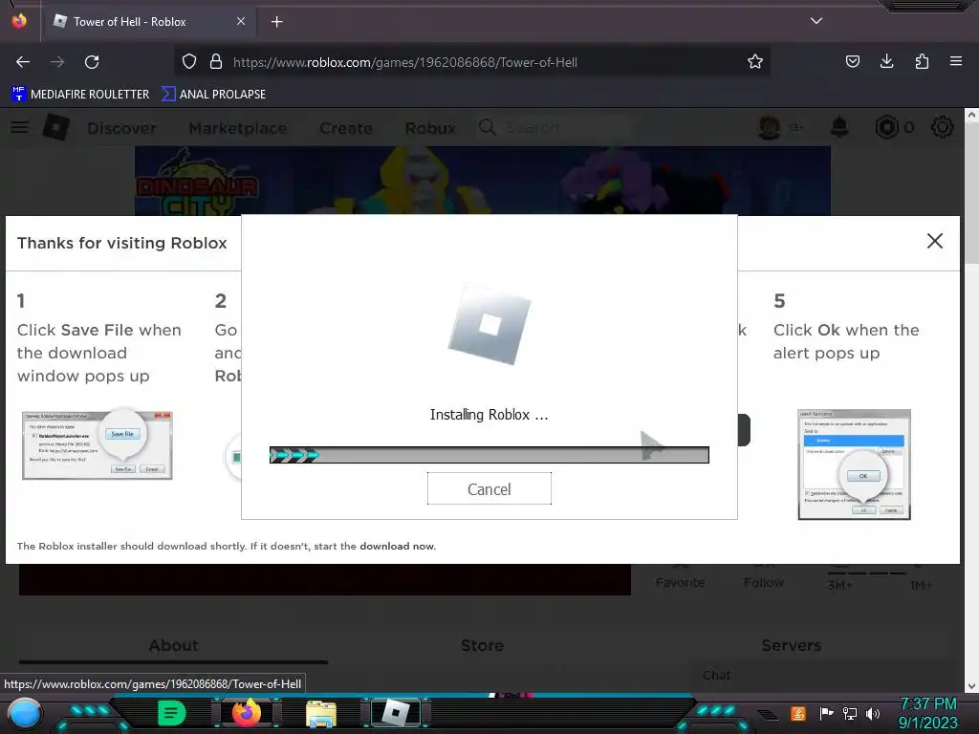Open tracking protection shield icon
The height and width of the screenshot is (734, 979).
point(189,62)
